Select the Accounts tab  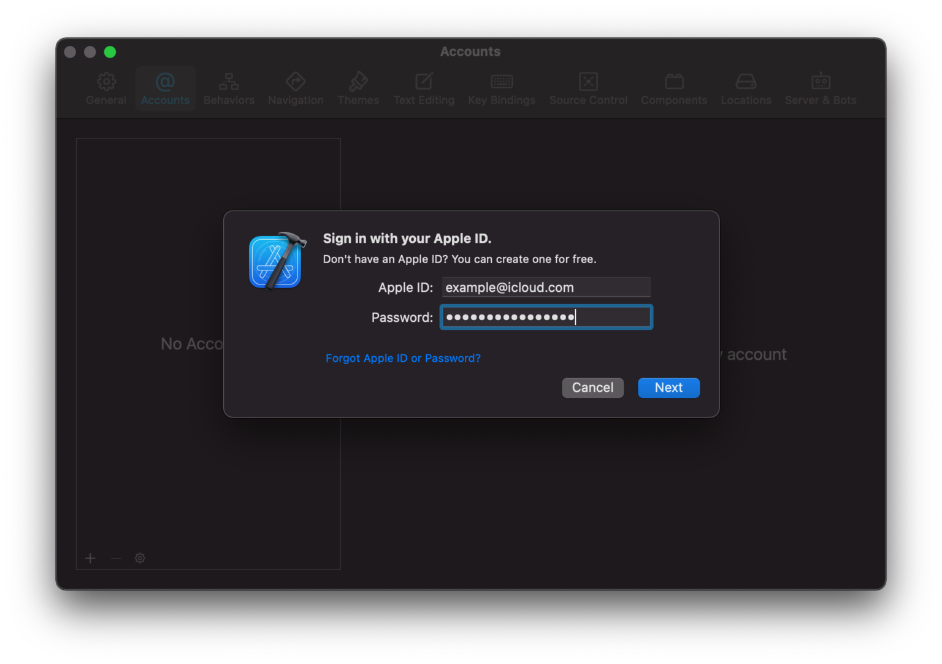coord(165,88)
